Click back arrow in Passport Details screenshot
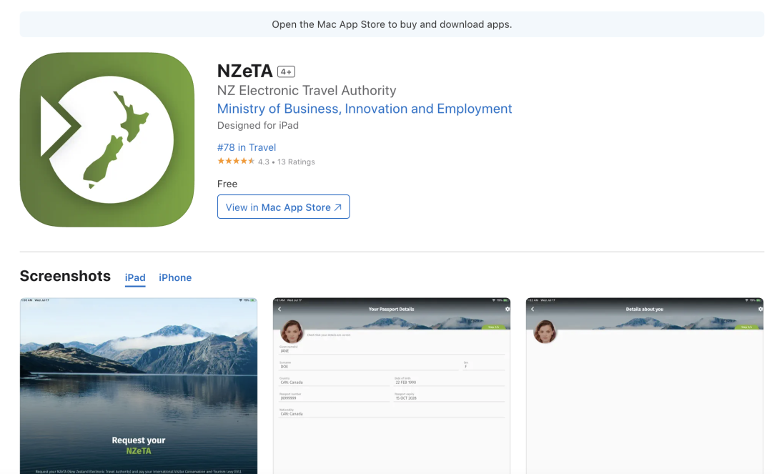The image size is (772, 474). coord(279,310)
